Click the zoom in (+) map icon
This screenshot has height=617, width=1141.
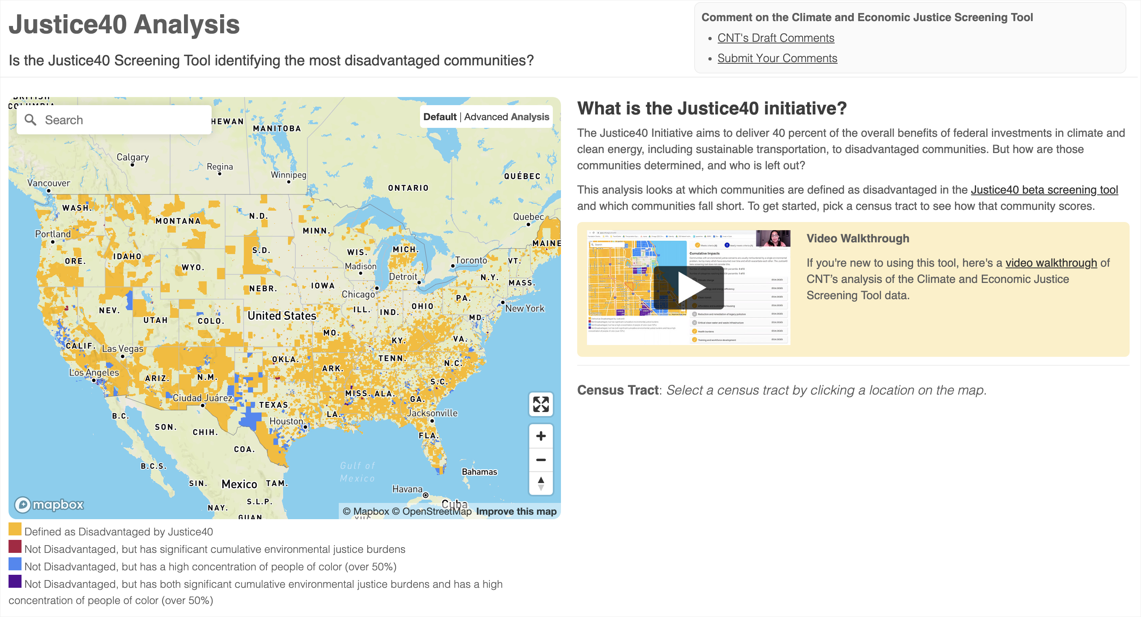point(541,436)
